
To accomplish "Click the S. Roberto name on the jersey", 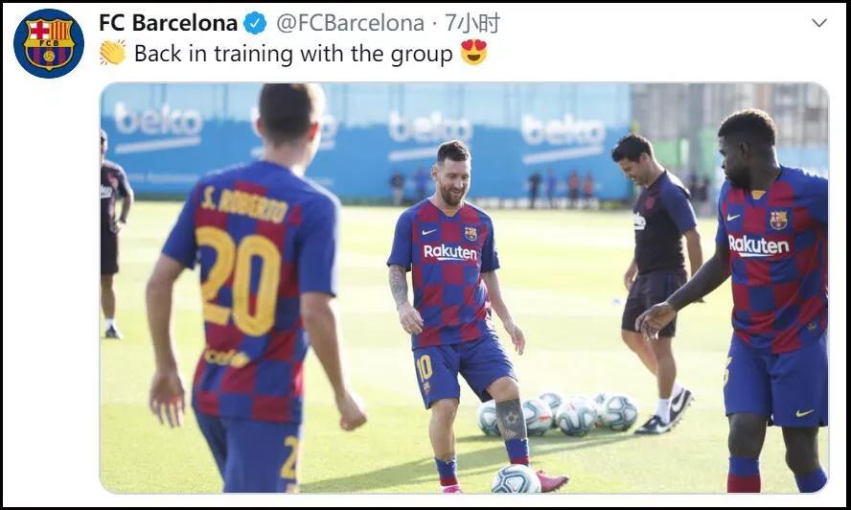I will pyautogui.click(x=244, y=203).
